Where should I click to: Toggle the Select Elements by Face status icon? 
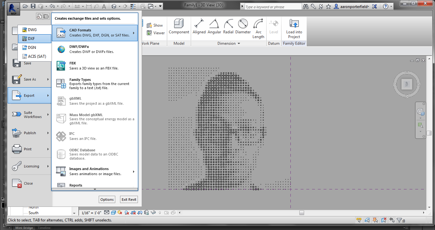tap(384, 220)
